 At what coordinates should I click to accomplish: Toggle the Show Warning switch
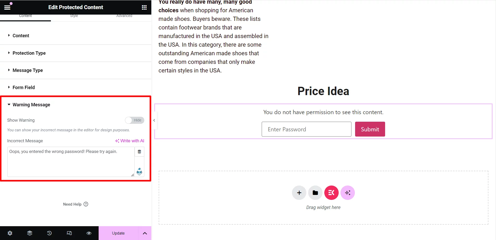(x=134, y=120)
